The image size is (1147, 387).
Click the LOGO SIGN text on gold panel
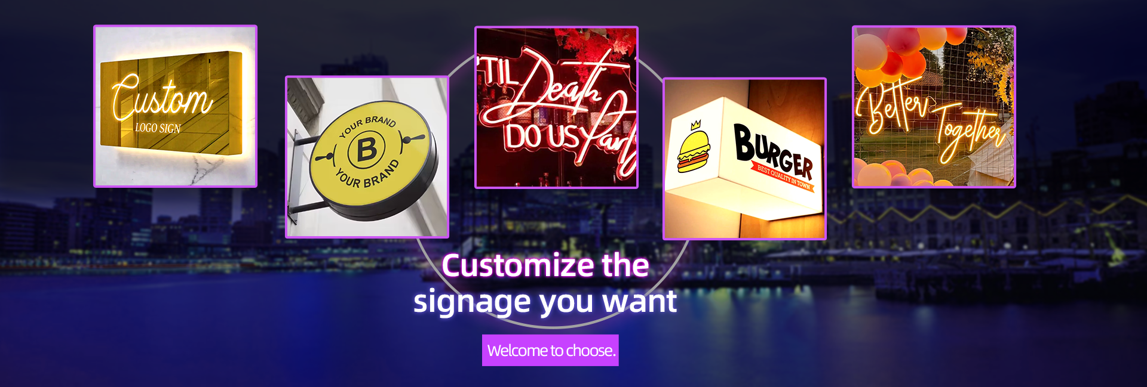tap(158, 128)
